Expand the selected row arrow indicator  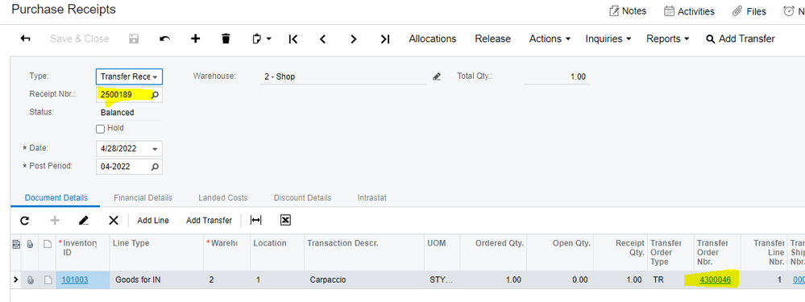(x=15, y=280)
